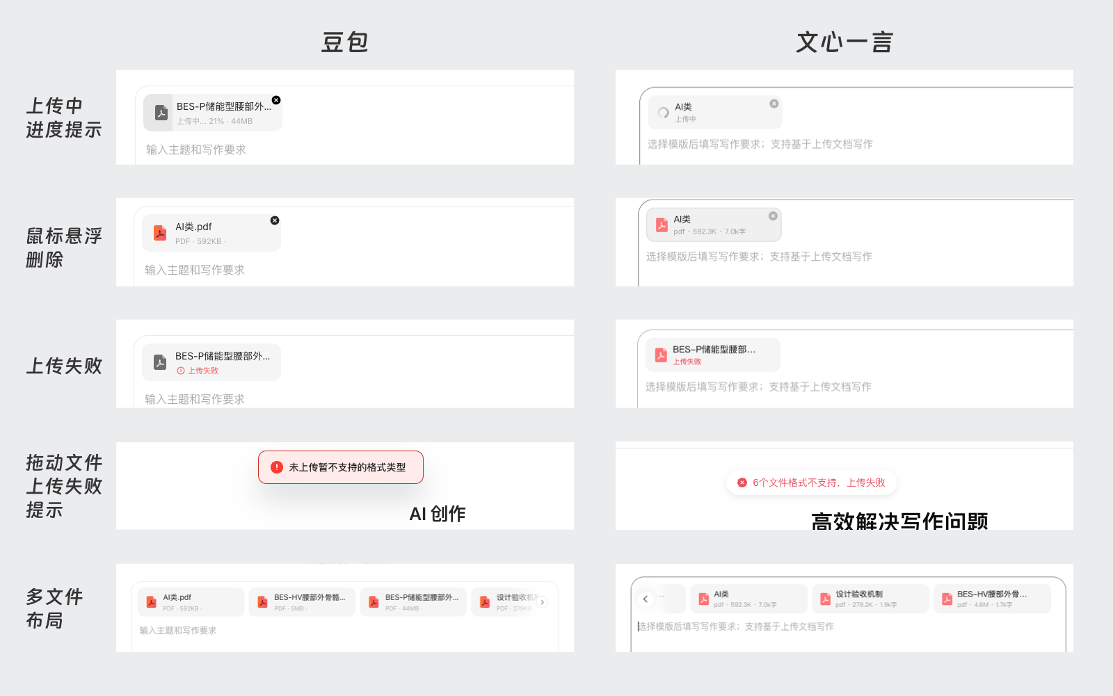This screenshot has width=1113, height=696.
Task: Click the 未上传暂不支持的格式类型 toast message
Action: [x=347, y=467]
